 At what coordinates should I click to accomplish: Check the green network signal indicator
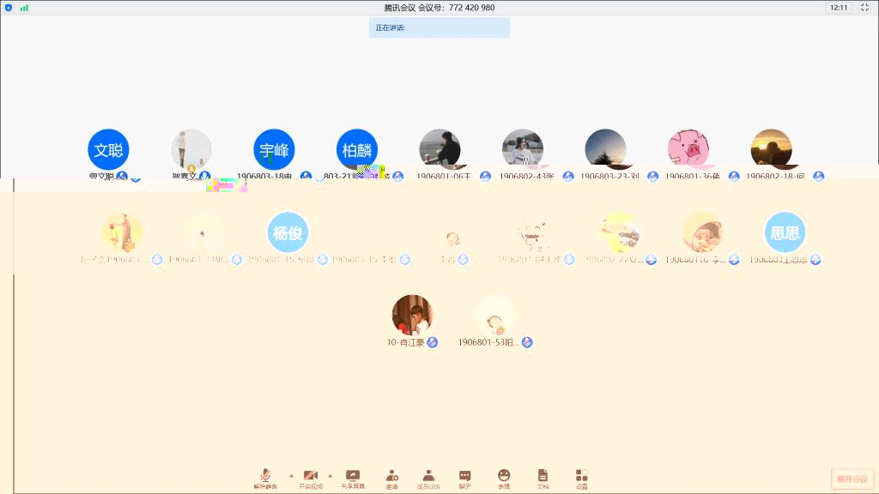tap(24, 8)
